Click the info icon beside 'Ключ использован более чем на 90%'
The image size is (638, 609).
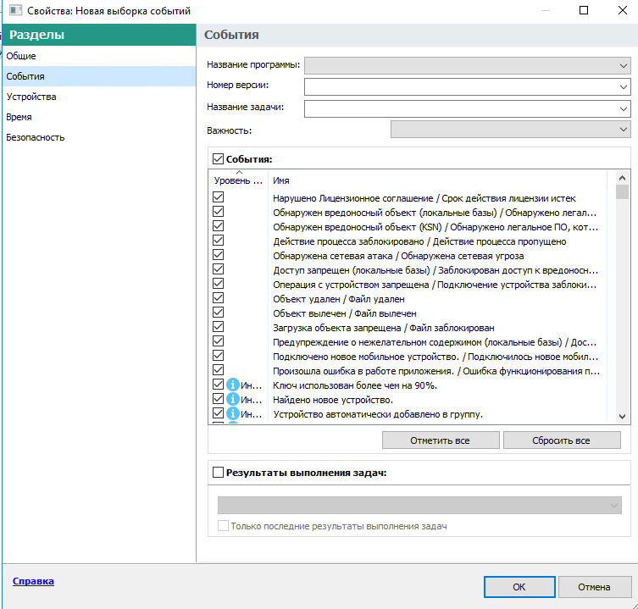pos(233,385)
